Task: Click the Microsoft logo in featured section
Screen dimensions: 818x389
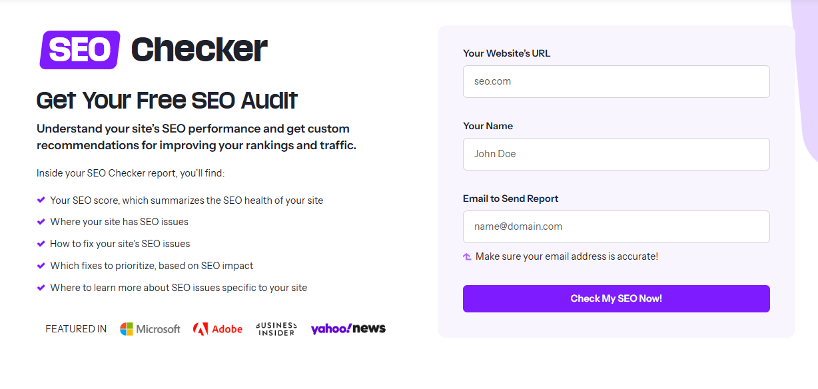Action: click(150, 328)
